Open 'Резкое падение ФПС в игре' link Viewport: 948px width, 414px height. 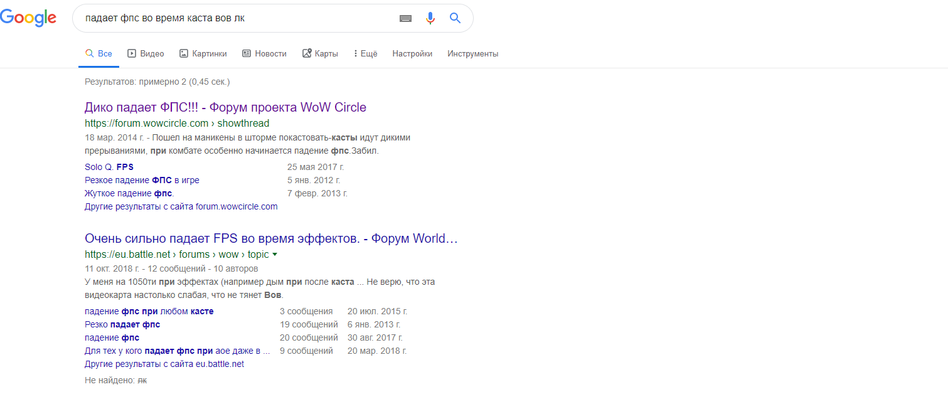(x=142, y=180)
